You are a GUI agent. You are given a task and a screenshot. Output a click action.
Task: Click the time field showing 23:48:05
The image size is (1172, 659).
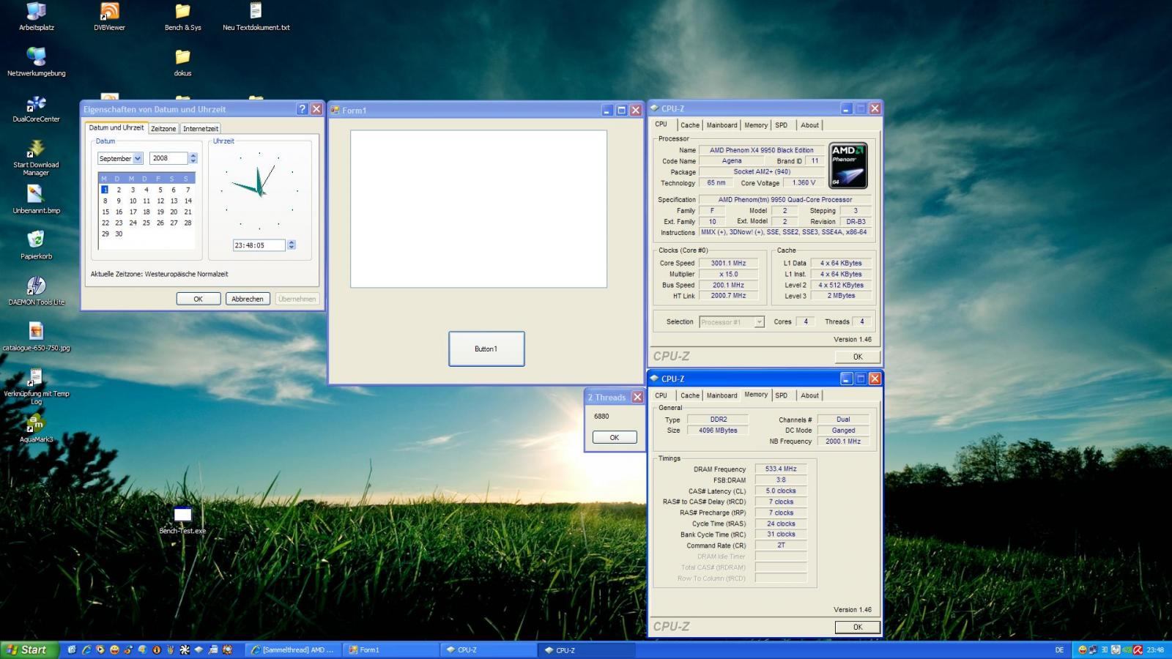point(259,245)
